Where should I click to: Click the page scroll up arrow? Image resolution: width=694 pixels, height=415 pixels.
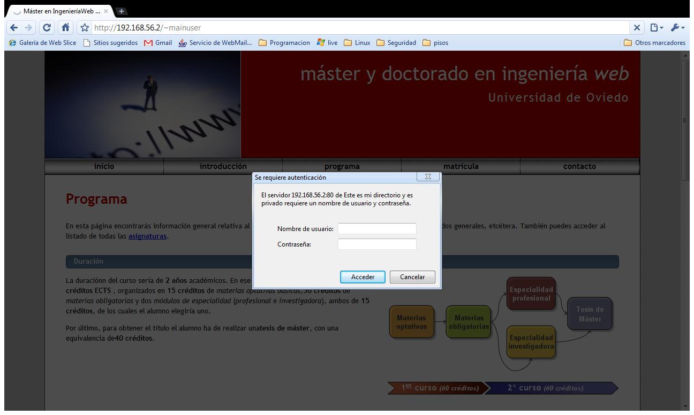point(685,56)
